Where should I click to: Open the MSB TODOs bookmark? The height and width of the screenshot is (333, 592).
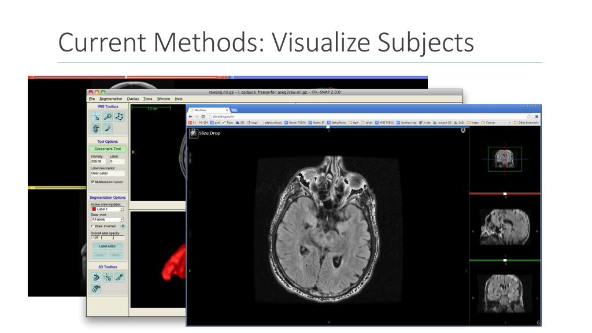point(384,123)
